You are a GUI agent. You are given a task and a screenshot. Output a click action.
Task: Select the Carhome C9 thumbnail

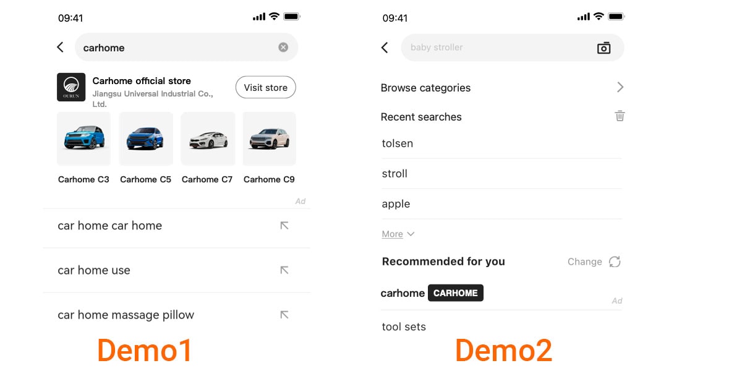coord(270,139)
